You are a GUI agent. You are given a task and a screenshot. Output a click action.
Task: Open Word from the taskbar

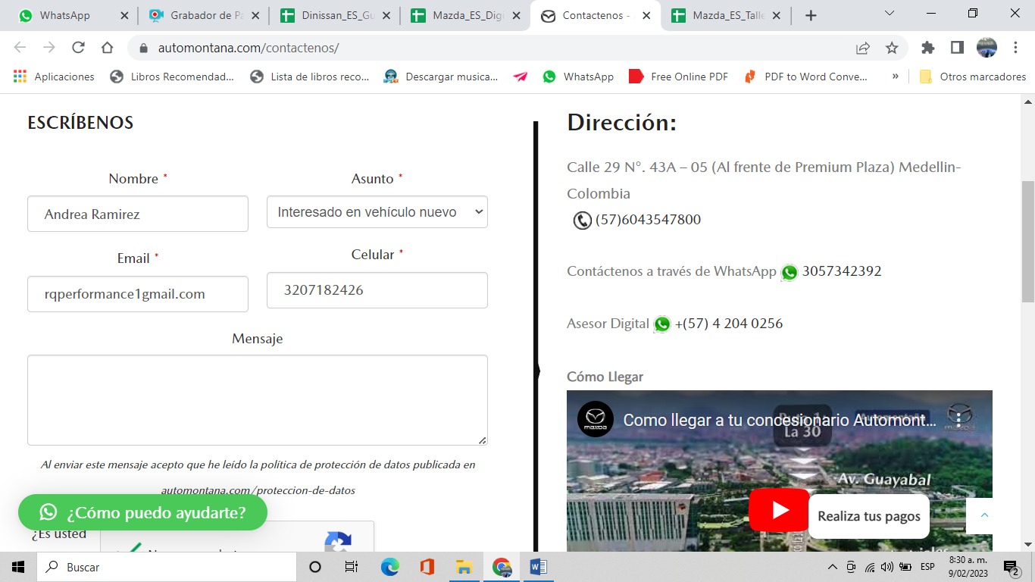pos(539,567)
